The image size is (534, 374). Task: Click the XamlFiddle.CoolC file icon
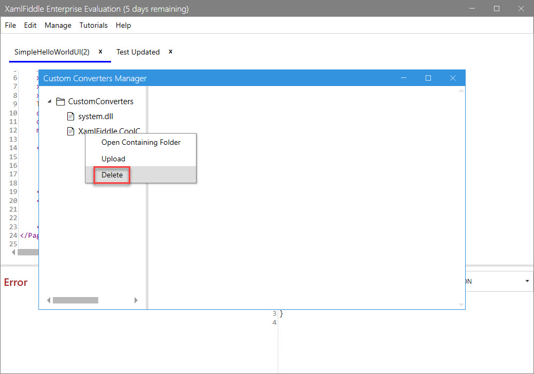point(70,131)
